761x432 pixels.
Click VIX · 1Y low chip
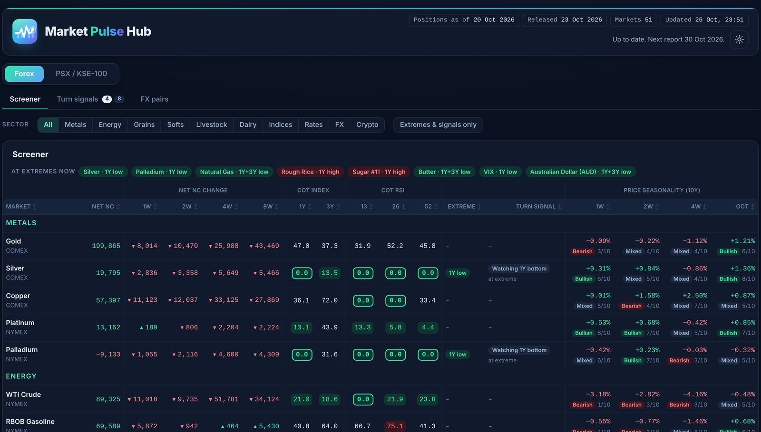tap(500, 172)
